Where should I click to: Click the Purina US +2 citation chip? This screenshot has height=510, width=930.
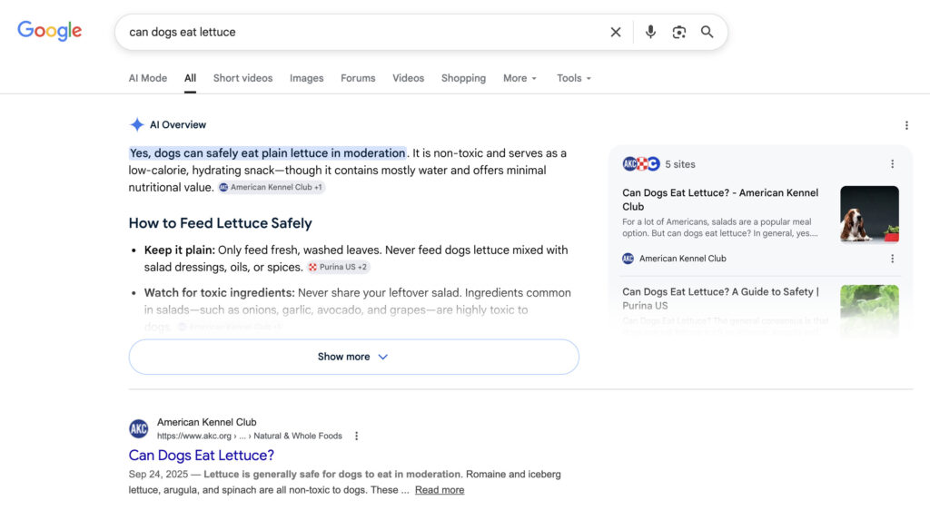338,267
